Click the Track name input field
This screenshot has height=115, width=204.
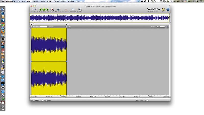[40, 27]
